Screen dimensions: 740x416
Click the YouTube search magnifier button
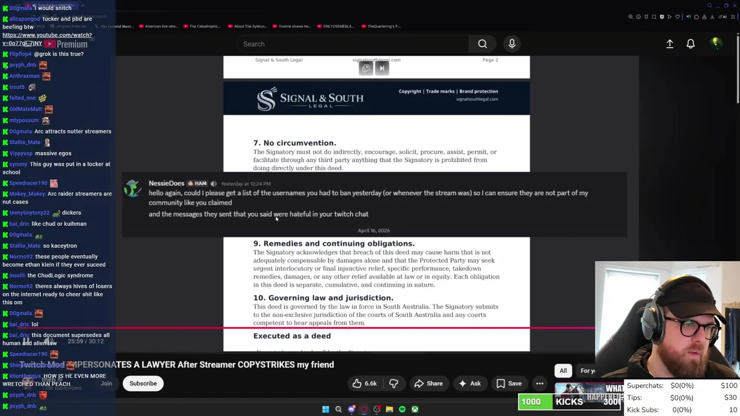tap(482, 44)
